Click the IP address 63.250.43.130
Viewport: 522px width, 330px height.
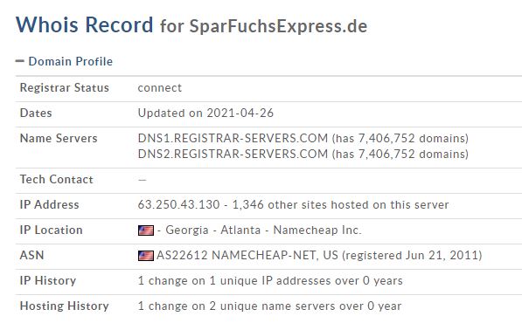tap(178, 204)
